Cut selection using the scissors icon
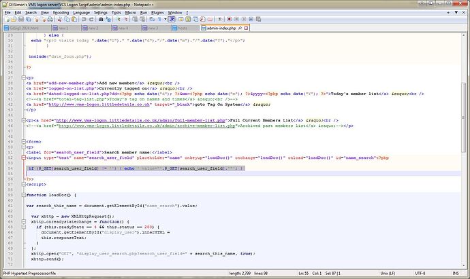470x279 pixels. (x=59, y=19)
